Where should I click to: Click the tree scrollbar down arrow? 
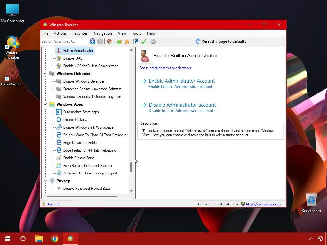(131, 191)
